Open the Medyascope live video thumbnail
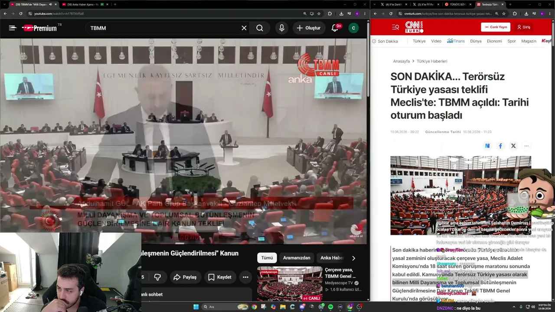Image resolution: width=555 pixels, height=312 pixels. (290, 284)
